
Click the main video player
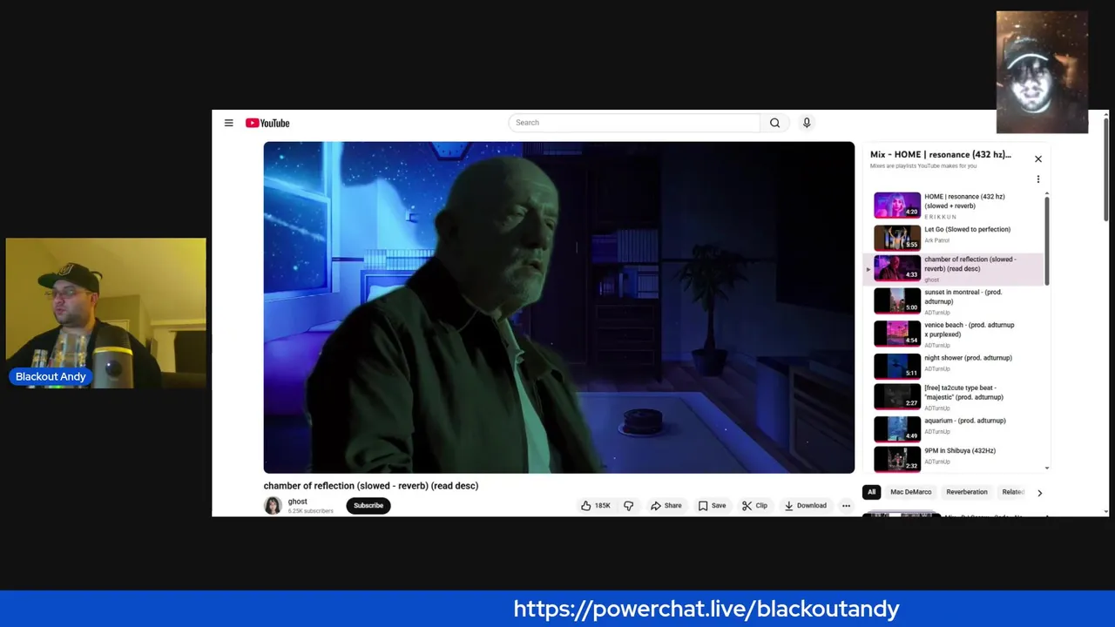[x=559, y=307]
